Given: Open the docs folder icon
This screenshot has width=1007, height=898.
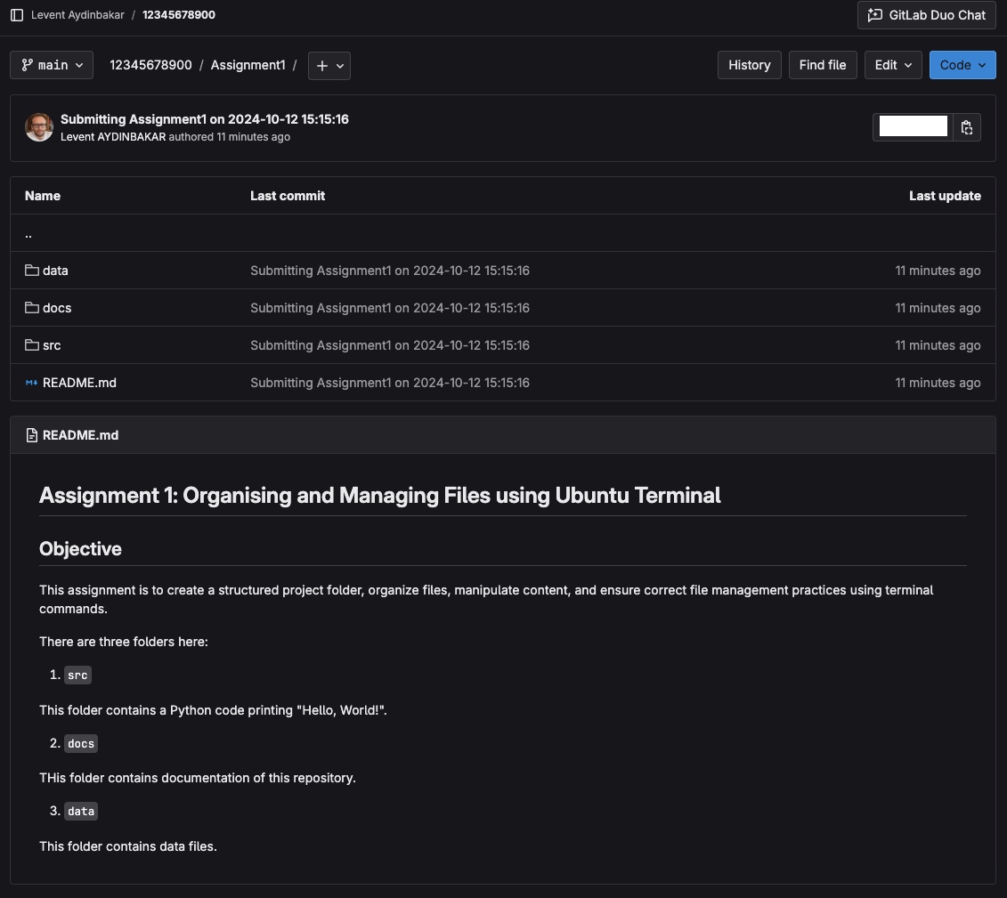Looking at the screenshot, I should 33,308.
